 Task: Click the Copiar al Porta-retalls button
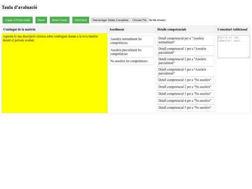pos(18,20)
